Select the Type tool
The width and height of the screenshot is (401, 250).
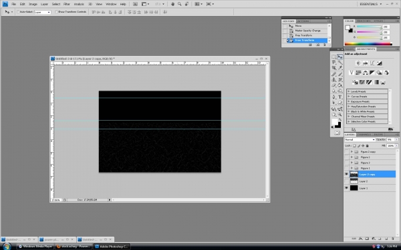click(x=340, y=97)
